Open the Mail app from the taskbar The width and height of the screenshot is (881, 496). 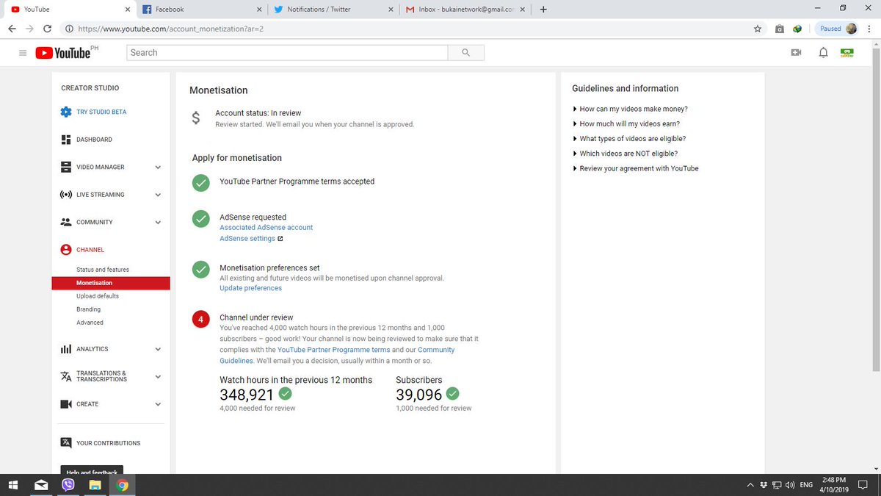click(41, 485)
